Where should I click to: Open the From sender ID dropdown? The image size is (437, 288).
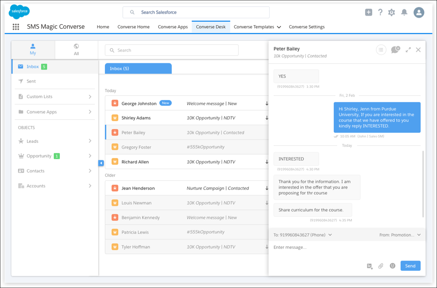tap(419, 235)
